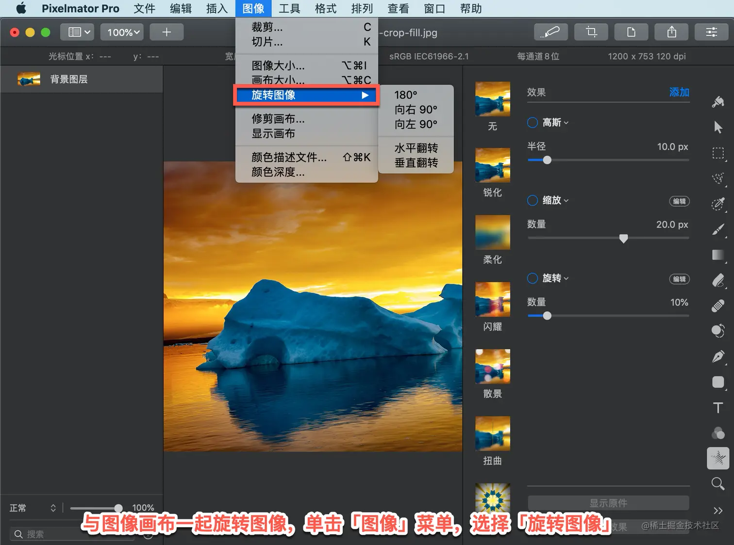This screenshot has width=734, height=545.
Task: Click the new document page toolbar icon
Action: (x=631, y=32)
